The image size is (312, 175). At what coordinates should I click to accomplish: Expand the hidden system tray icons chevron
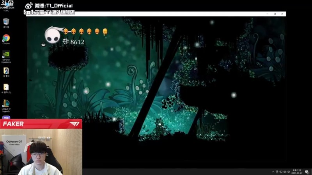(x=273, y=172)
